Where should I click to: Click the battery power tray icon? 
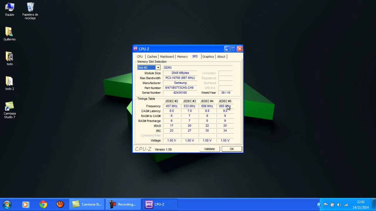coord(332,205)
